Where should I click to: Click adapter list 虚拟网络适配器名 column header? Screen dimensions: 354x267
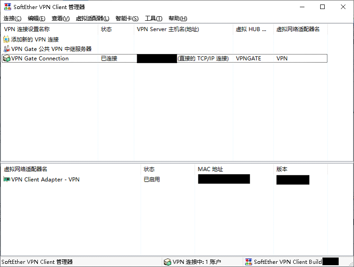coord(71,169)
